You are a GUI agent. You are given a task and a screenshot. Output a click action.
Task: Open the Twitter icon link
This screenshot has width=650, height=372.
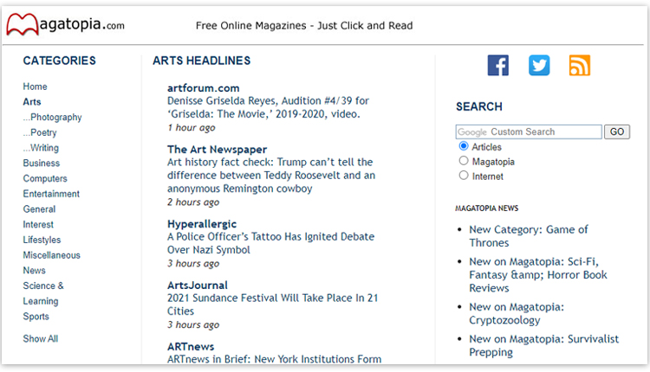(539, 66)
